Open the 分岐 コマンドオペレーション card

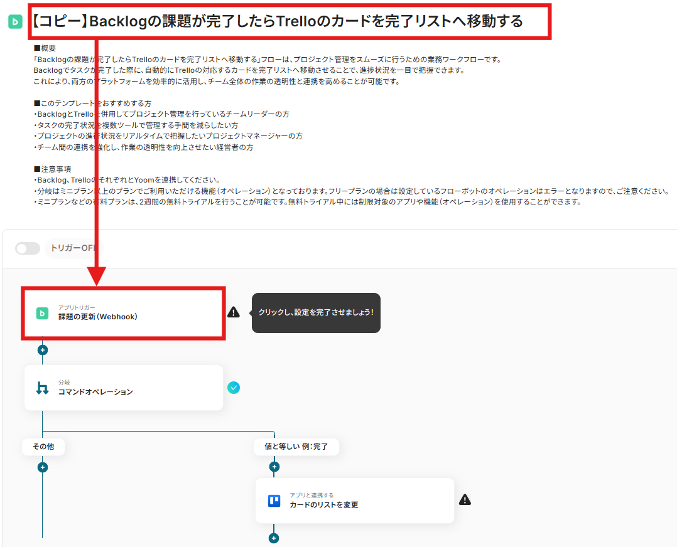click(124, 388)
